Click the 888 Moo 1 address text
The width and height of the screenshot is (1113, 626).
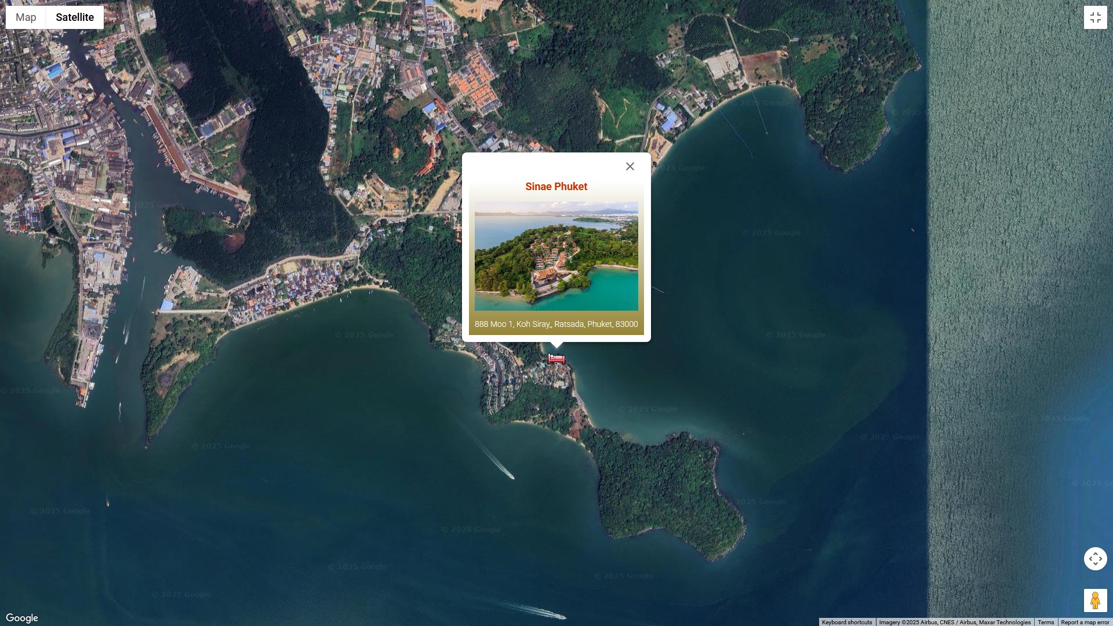[556, 324]
